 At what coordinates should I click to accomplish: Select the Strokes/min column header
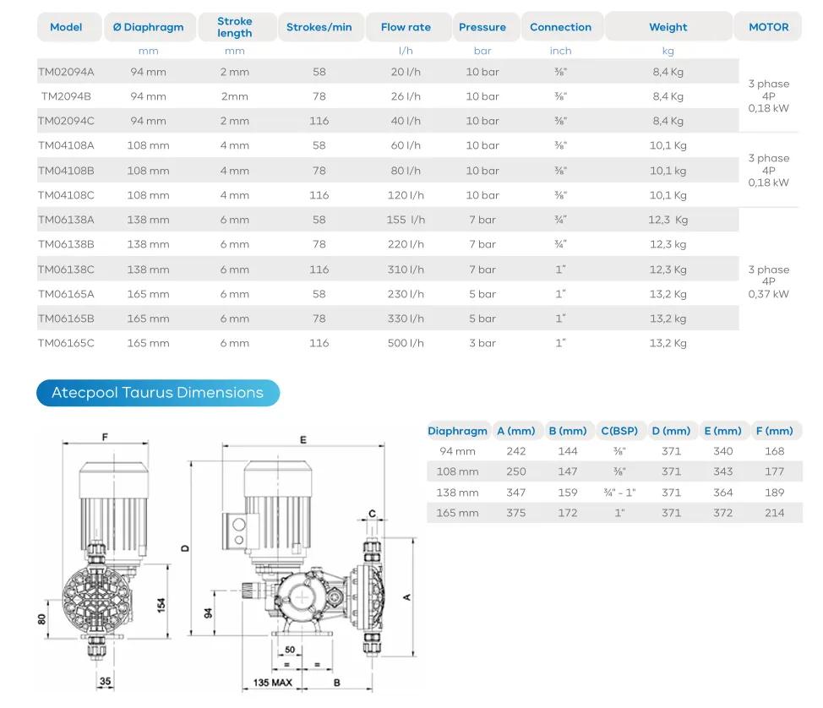319,27
